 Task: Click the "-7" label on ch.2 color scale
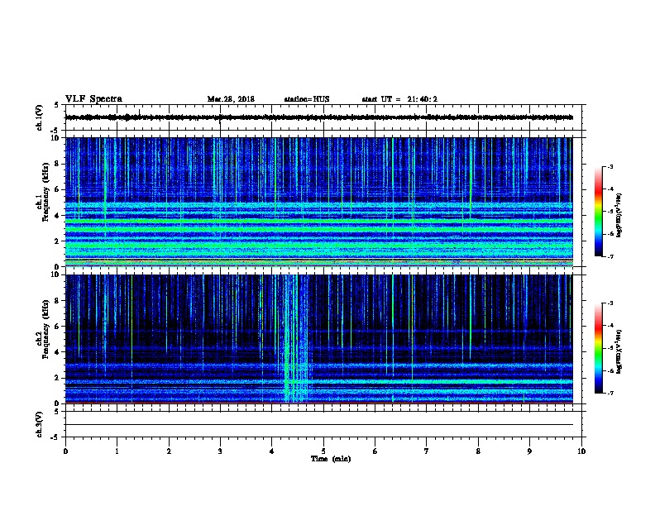610,394
